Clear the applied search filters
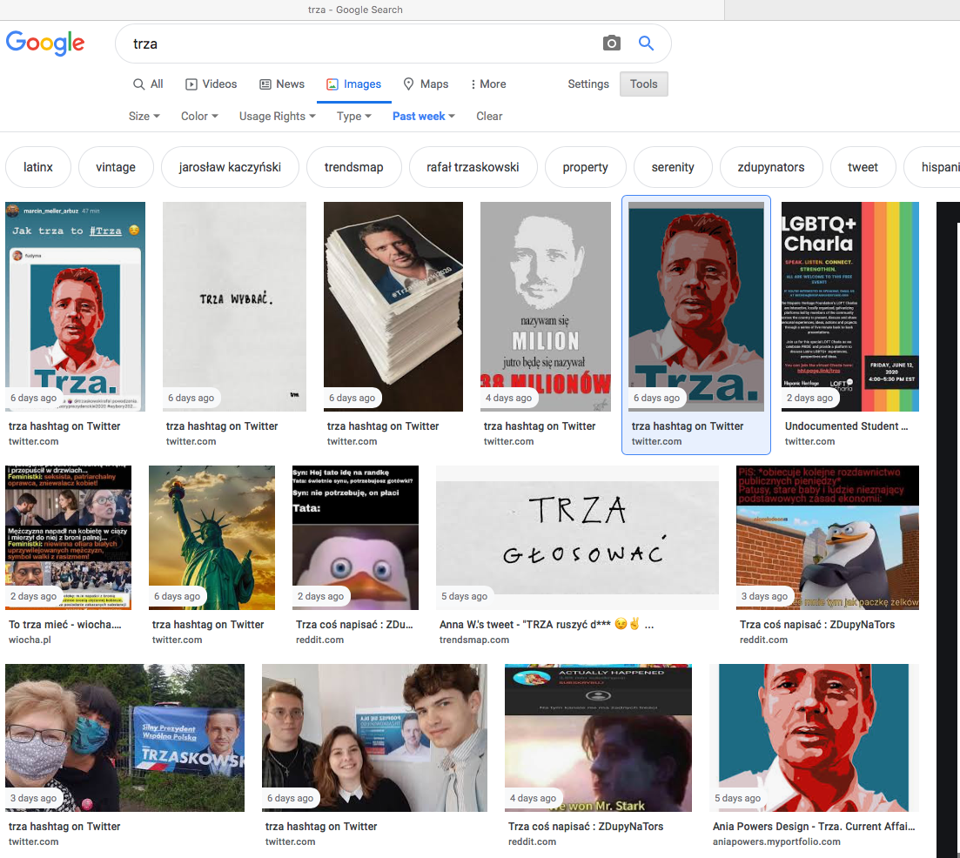This screenshot has height=858, width=960. click(x=489, y=117)
